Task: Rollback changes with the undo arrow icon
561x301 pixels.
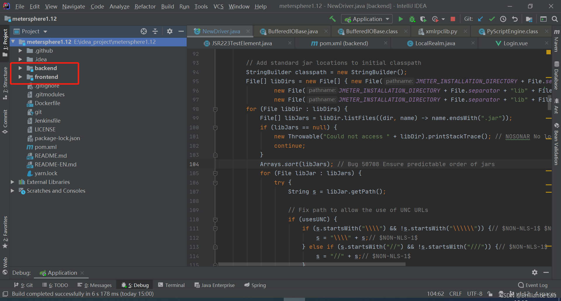Action: tap(515, 19)
